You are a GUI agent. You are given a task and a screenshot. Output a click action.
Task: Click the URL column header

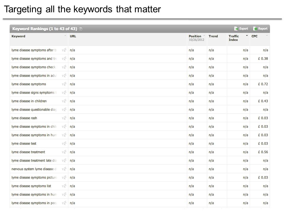click(x=73, y=36)
